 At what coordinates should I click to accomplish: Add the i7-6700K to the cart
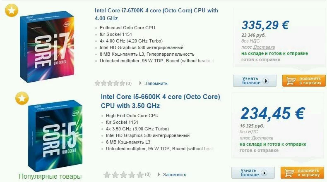[304, 80]
